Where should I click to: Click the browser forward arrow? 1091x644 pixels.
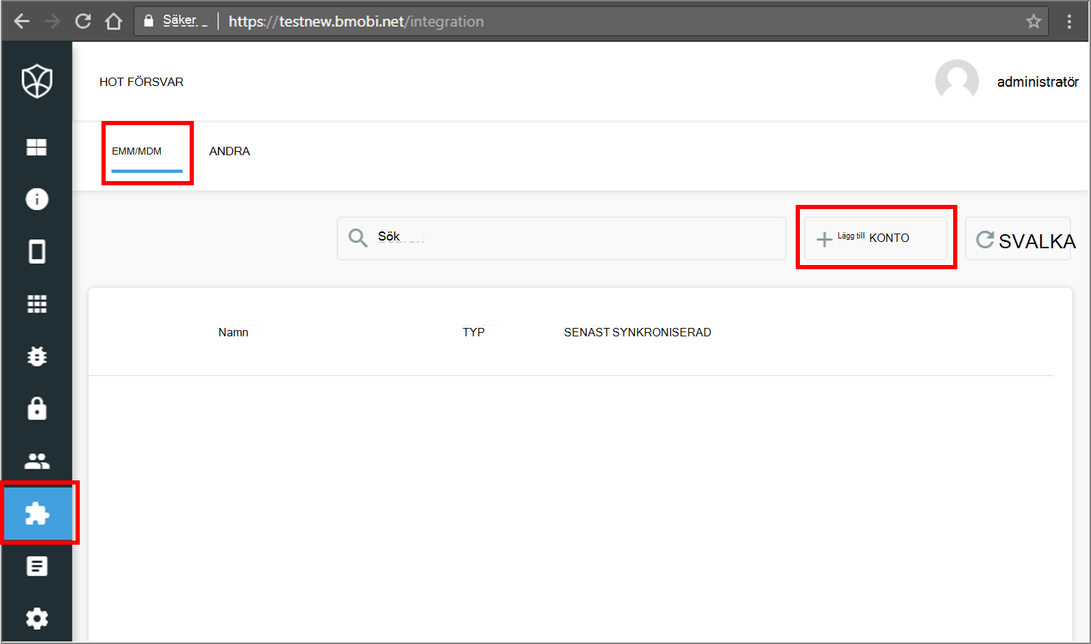tap(52, 22)
